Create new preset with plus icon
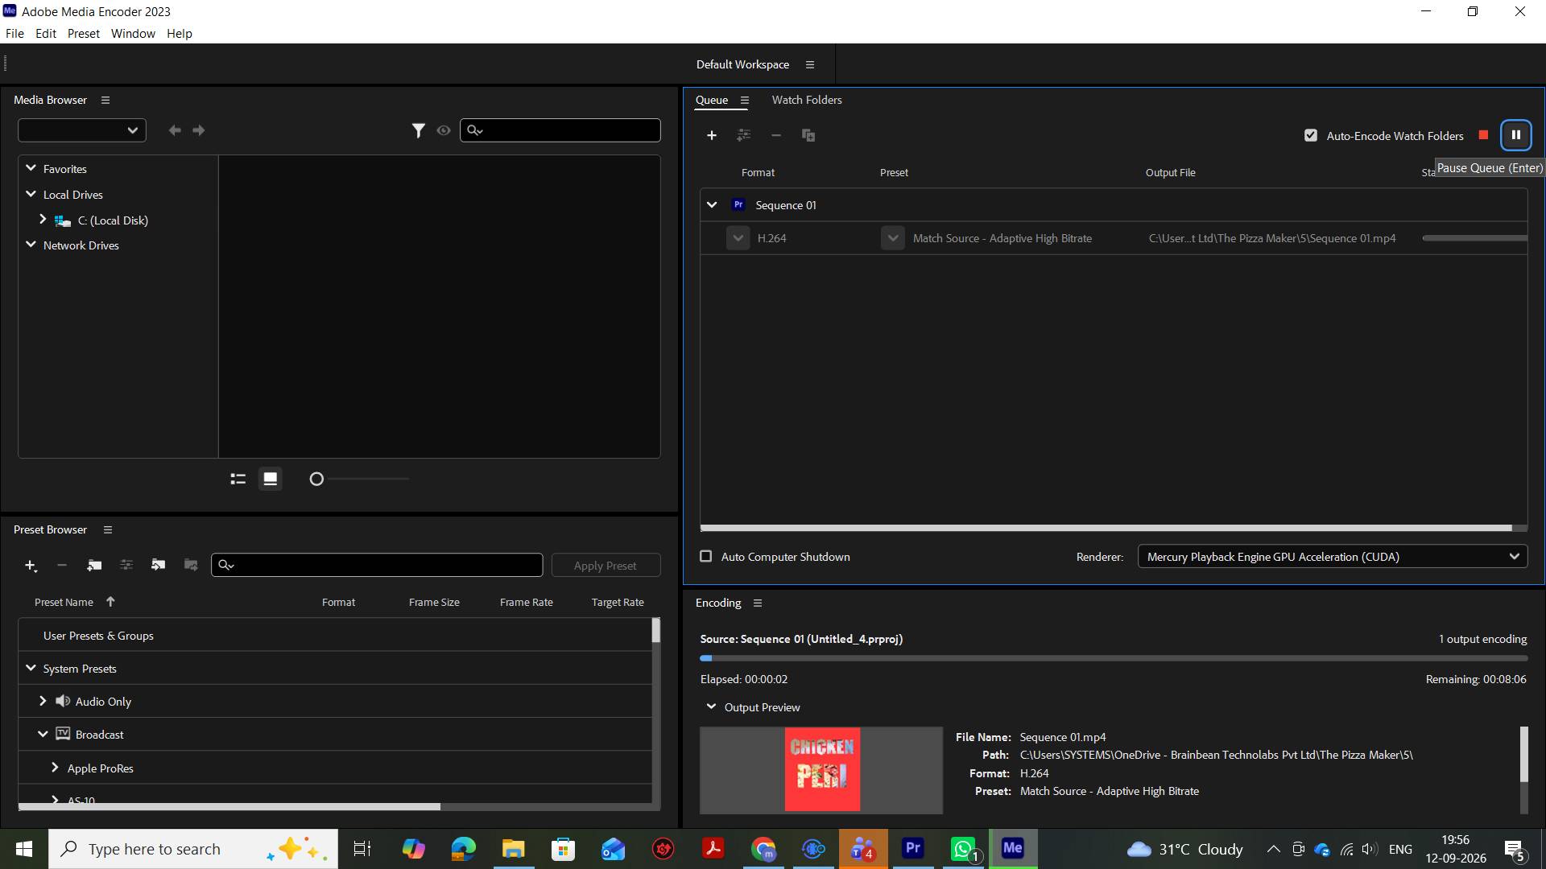 [x=31, y=566]
